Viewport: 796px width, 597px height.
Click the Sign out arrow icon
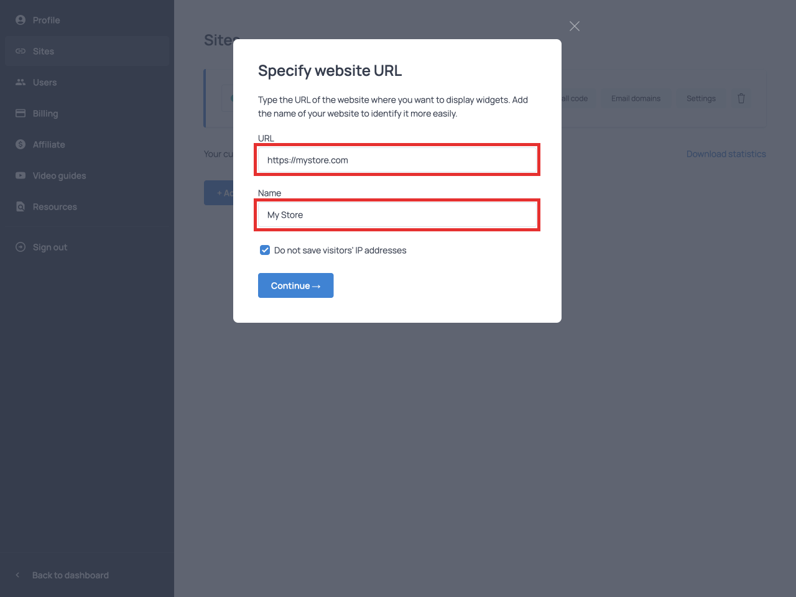[x=21, y=247]
